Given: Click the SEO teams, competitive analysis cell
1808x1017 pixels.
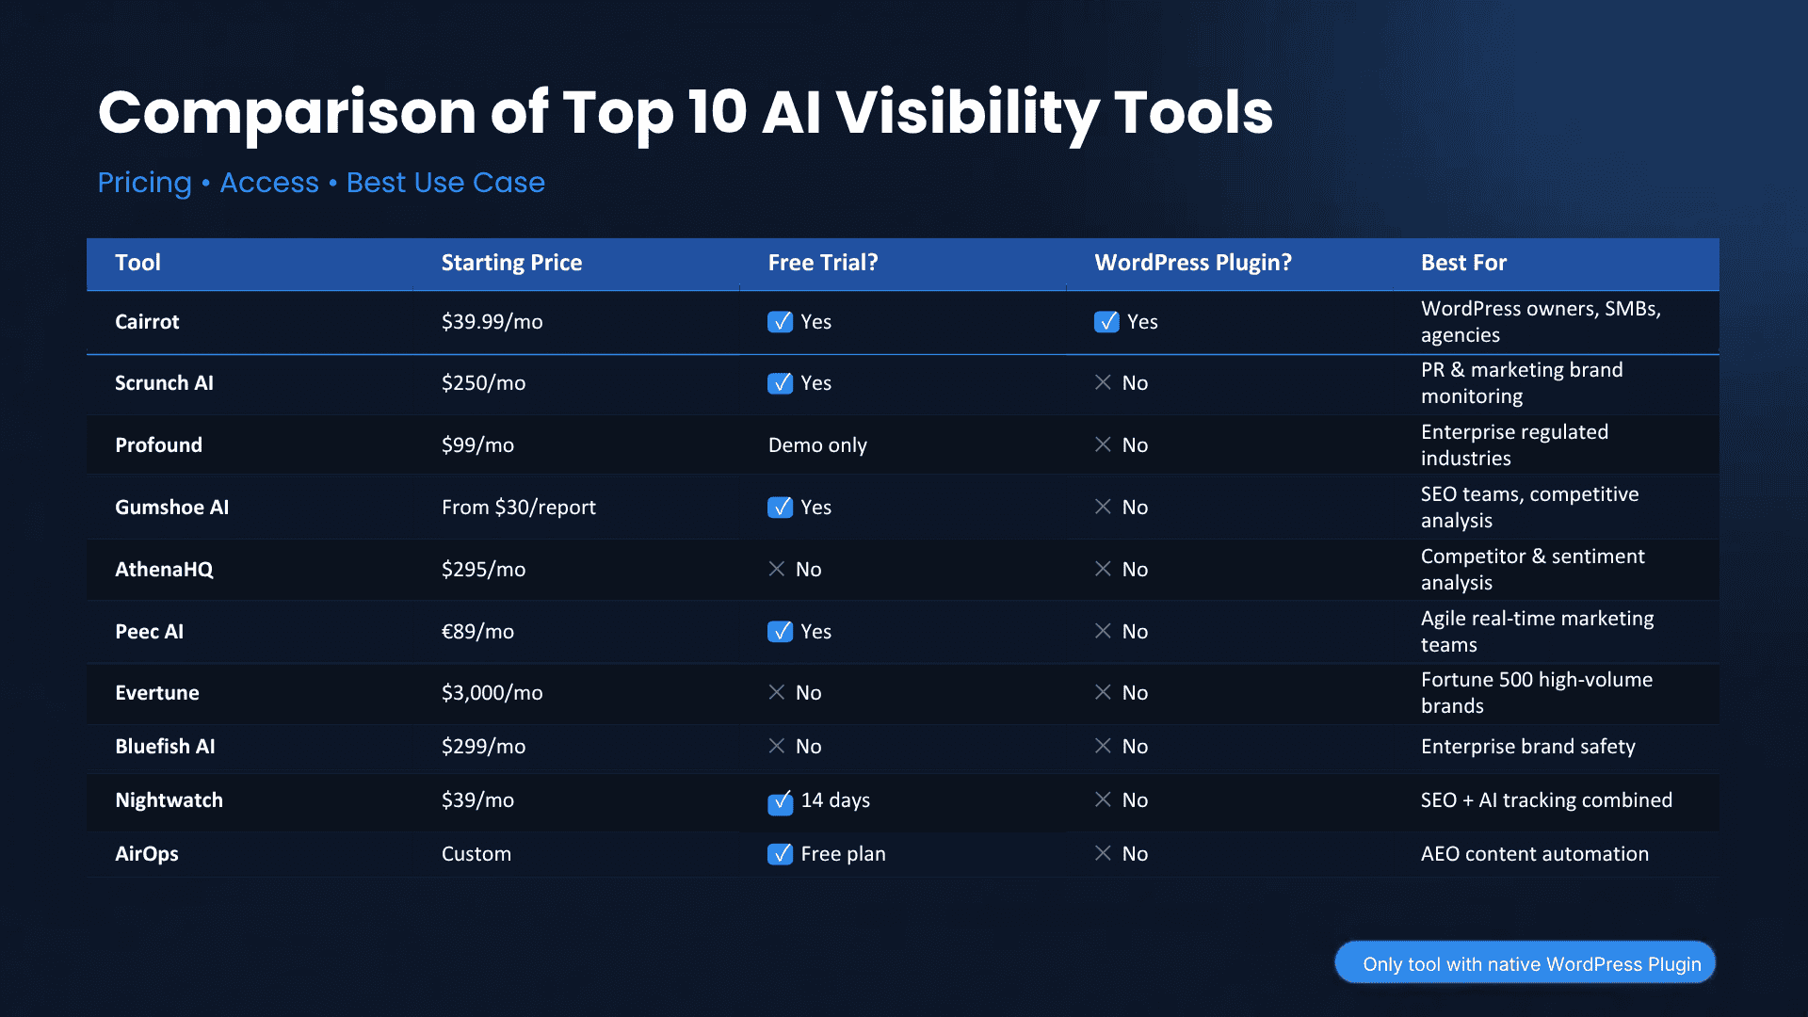Looking at the screenshot, I should (x=1529, y=508).
